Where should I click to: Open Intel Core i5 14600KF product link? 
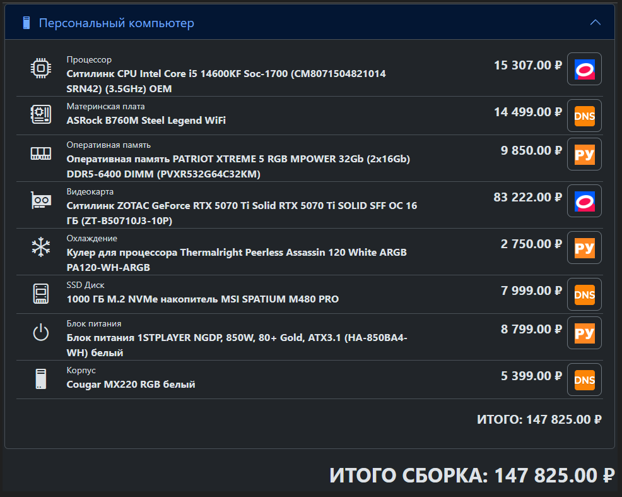pyautogui.click(x=226, y=81)
